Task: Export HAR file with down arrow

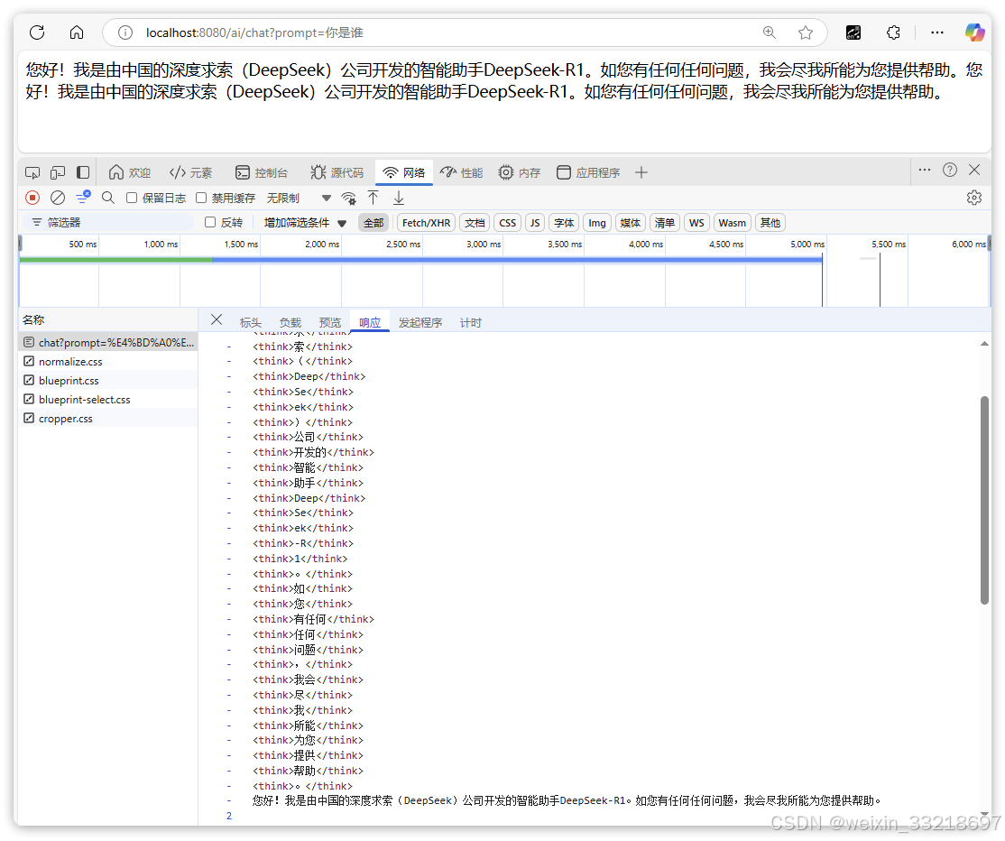Action: (x=399, y=199)
